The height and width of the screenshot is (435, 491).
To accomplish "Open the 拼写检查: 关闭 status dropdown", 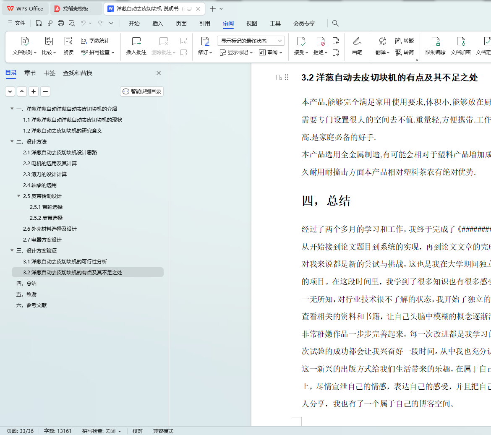I will pos(102,431).
